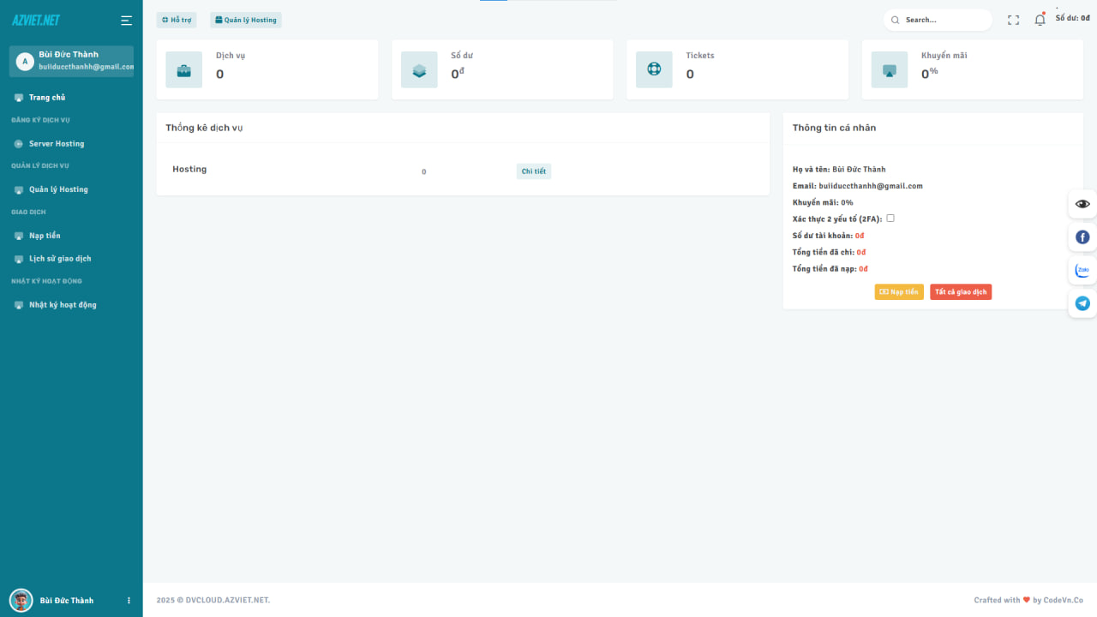Collapse sidebar using hamburger toggle

pos(126,21)
